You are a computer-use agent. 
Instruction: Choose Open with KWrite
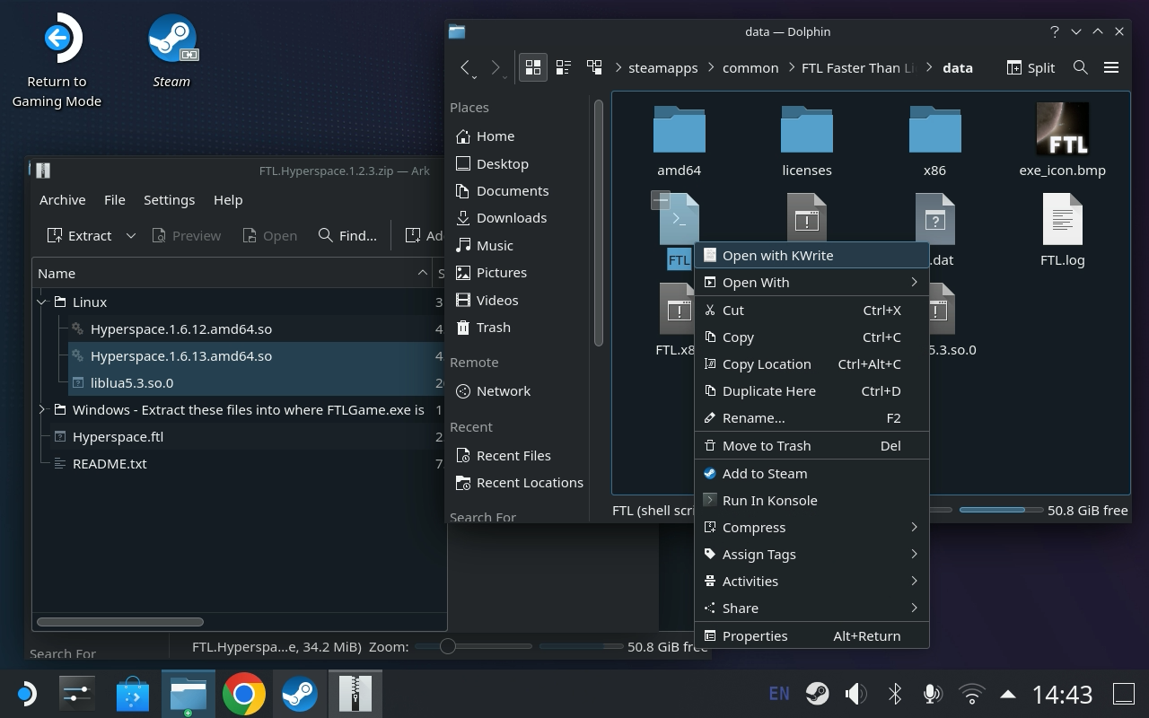tap(811, 255)
